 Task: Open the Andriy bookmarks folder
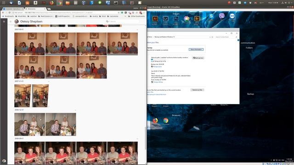94,16
